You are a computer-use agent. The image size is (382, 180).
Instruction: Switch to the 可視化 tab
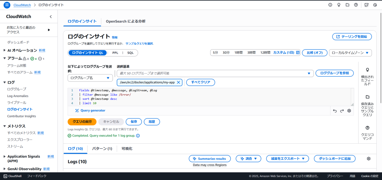(x=127, y=148)
